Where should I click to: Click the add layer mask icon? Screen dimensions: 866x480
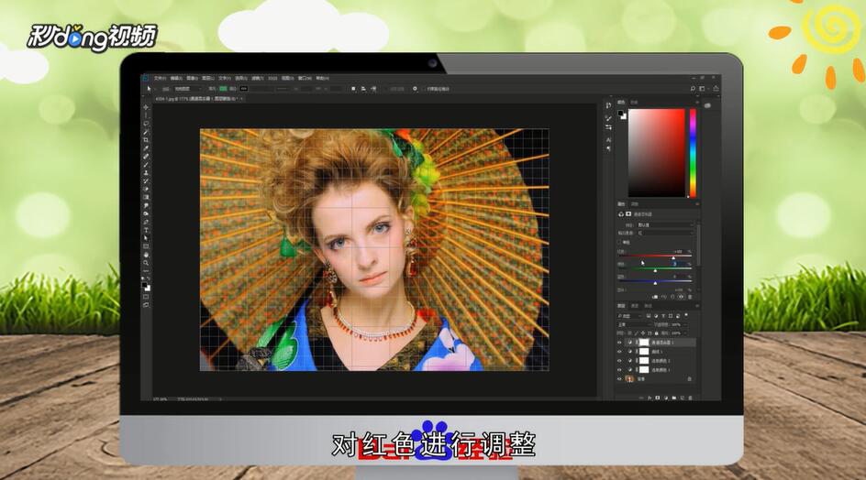[x=657, y=398]
